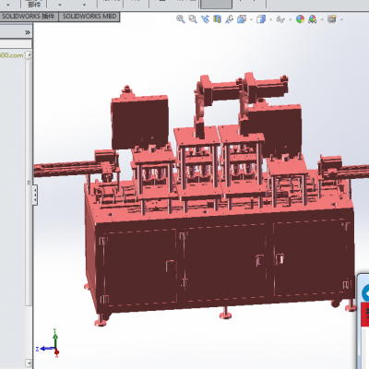
Task: Click the side panel scrollbar up arrow
Action: 29,55
